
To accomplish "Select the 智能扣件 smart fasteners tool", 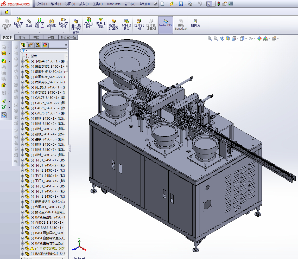I will click(52, 23).
